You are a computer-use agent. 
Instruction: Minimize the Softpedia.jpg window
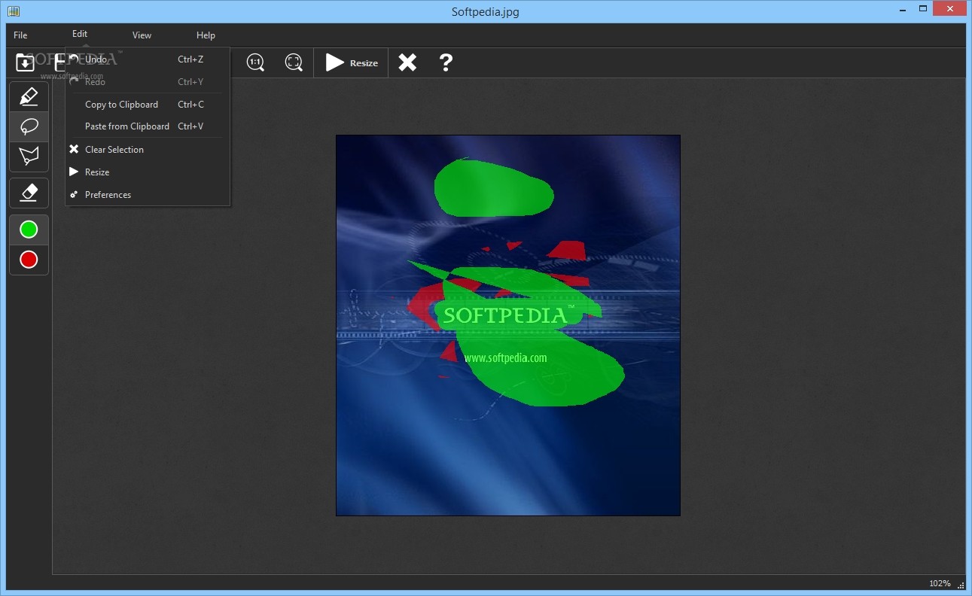(x=903, y=8)
